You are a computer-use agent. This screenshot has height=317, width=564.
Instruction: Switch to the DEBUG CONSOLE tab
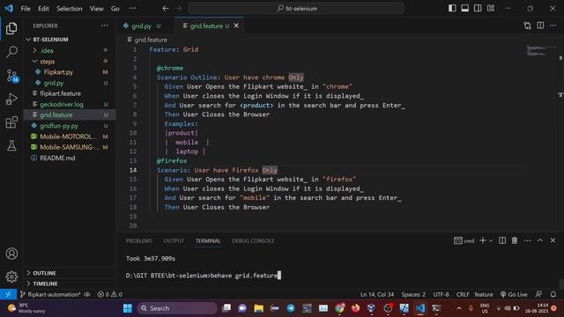253,240
